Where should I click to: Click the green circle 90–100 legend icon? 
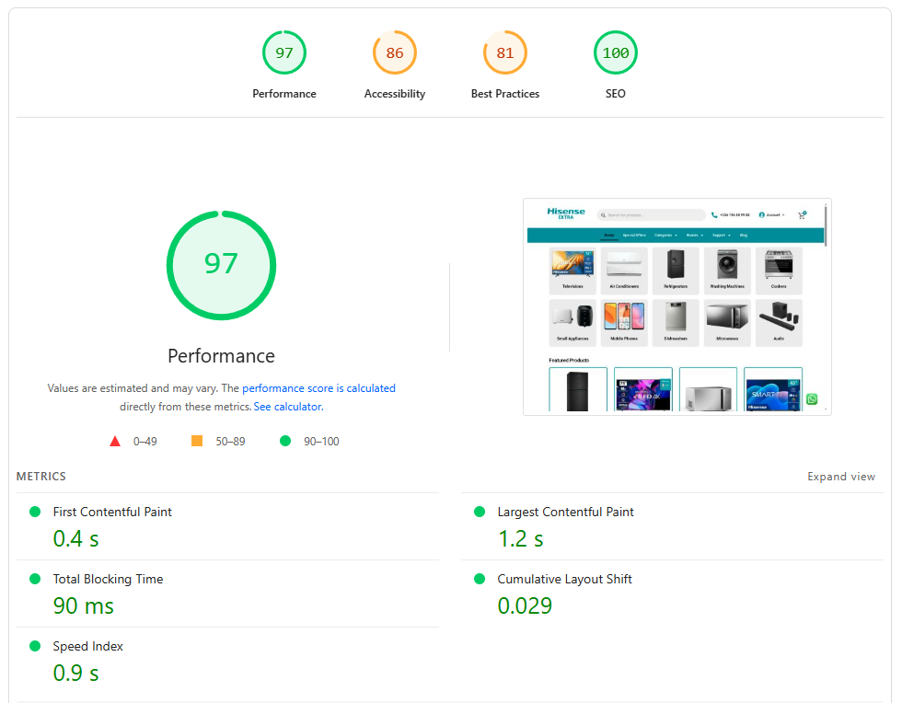click(x=285, y=442)
